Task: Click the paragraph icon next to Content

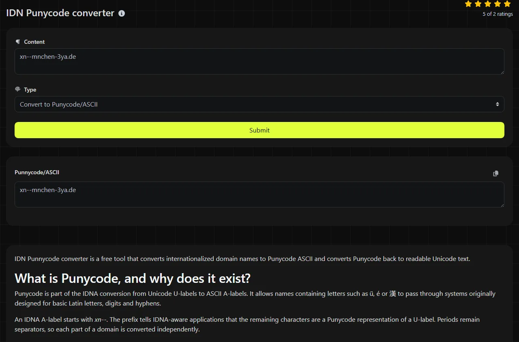Action: click(x=17, y=42)
